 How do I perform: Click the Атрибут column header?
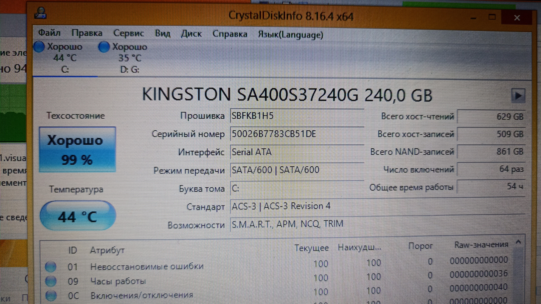pyautogui.click(x=107, y=250)
